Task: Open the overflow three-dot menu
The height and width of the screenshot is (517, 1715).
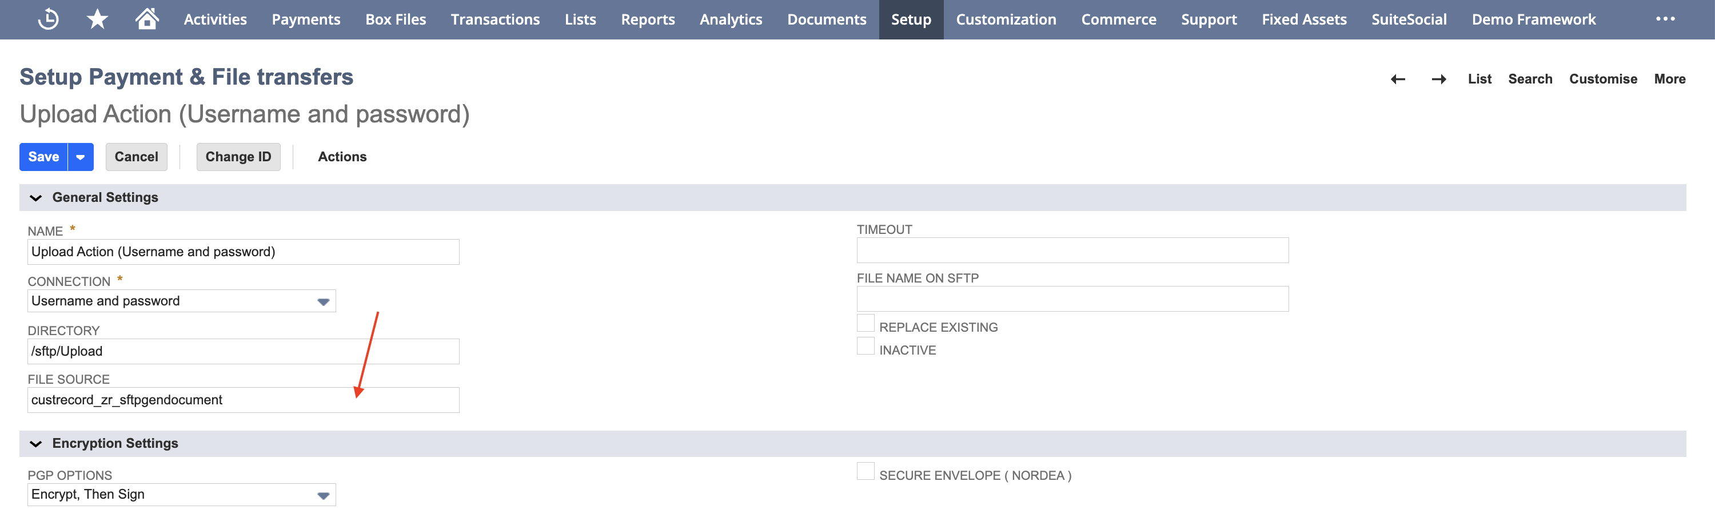Action: point(1665,19)
